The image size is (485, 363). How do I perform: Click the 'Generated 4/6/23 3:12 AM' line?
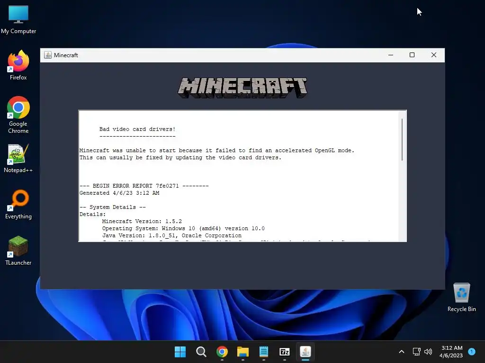pyautogui.click(x=119, y=193)
